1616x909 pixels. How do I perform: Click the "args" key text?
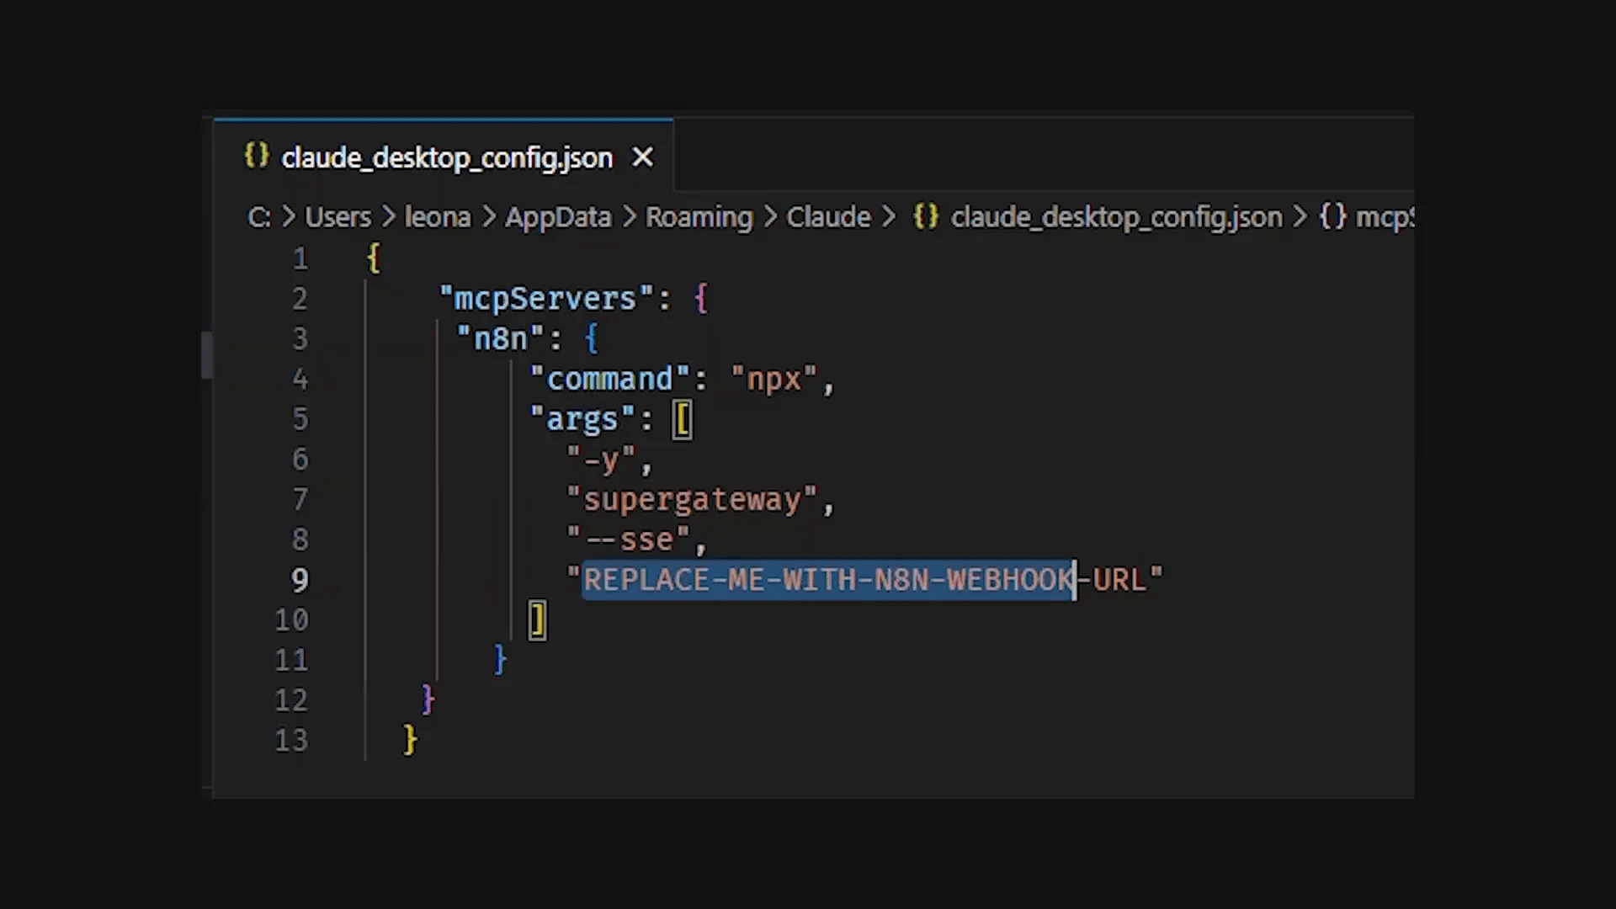click(x=582, y=419)
